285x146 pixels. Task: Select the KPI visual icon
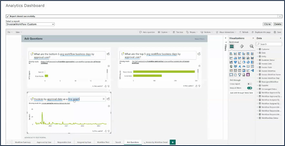point(231,71)
